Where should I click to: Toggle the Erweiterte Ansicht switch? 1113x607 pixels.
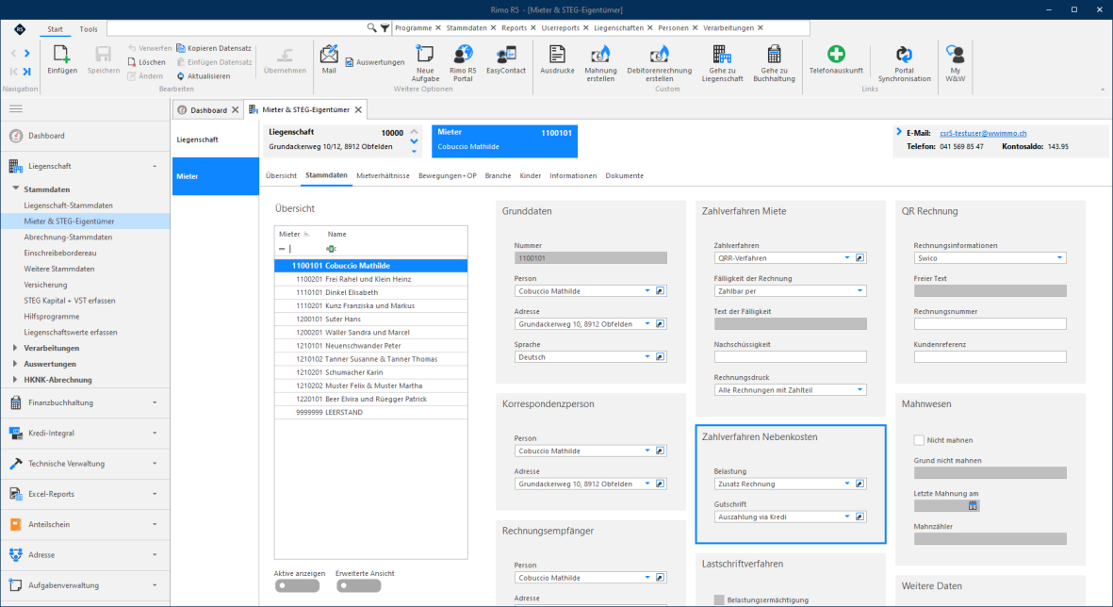[x=358, y=585]
